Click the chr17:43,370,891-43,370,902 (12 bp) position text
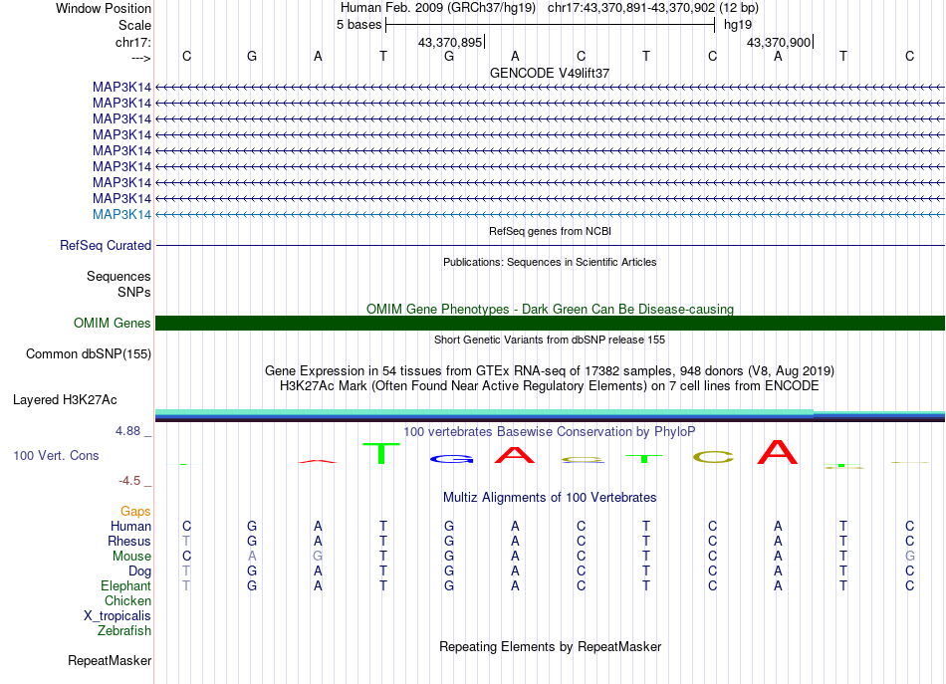 653,8
